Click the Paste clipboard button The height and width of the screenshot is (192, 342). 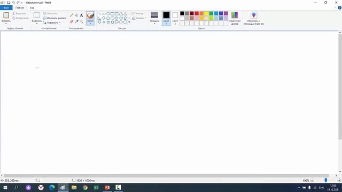pyautogui.click(x=6, y=15)
